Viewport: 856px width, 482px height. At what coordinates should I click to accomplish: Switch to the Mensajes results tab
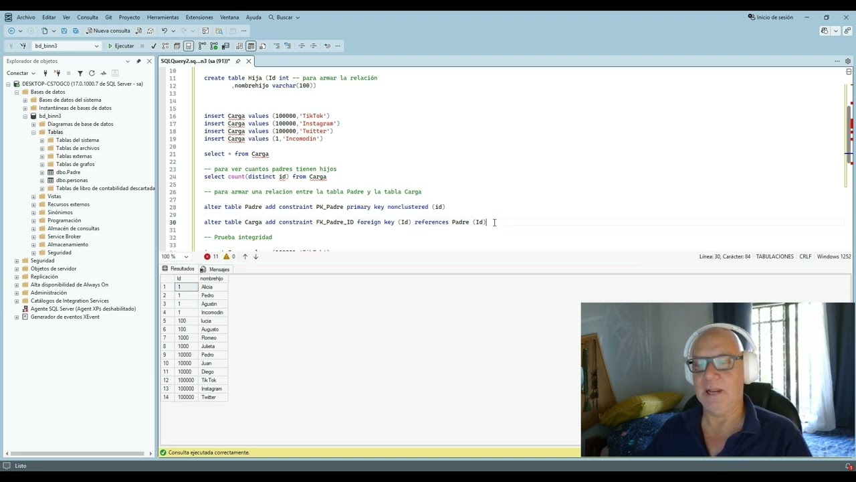215,269
